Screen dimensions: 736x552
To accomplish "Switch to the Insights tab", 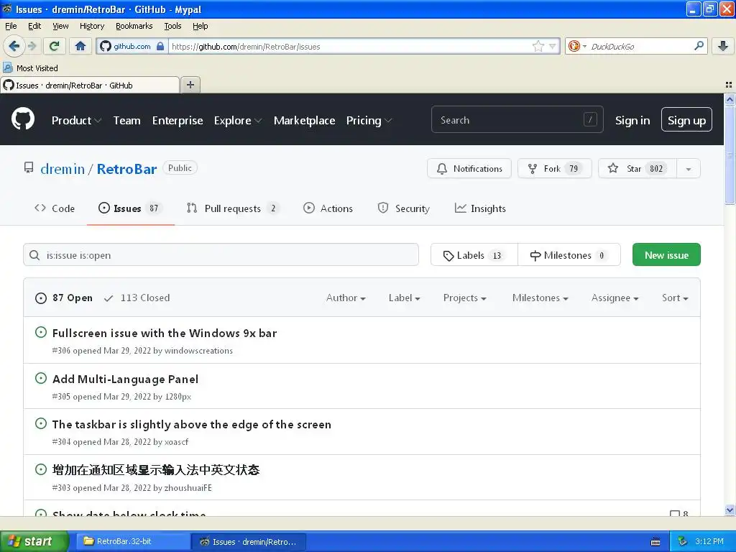I will click(x=480, y=208).
